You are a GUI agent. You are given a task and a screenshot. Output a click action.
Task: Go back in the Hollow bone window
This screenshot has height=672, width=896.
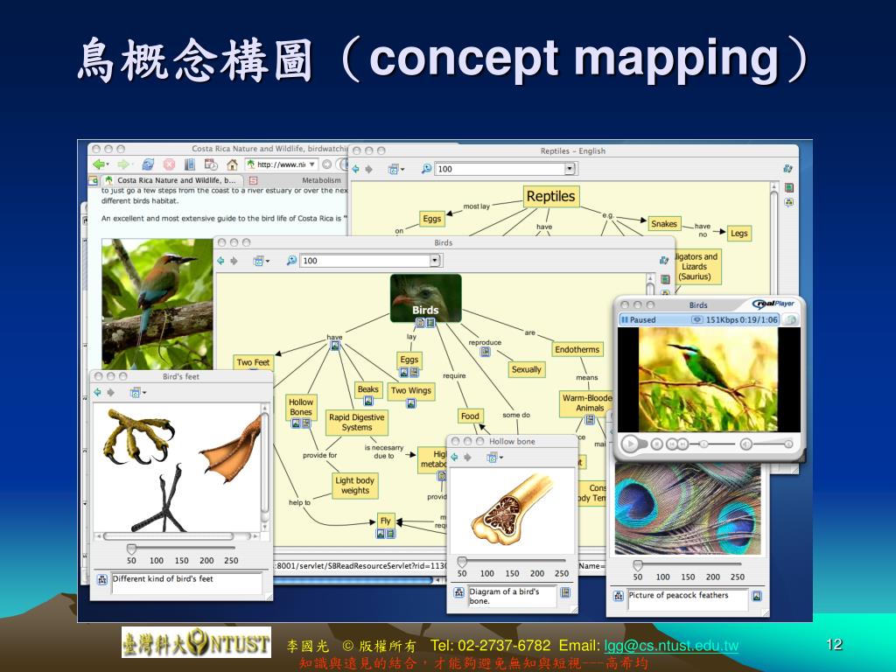(454, 457)
